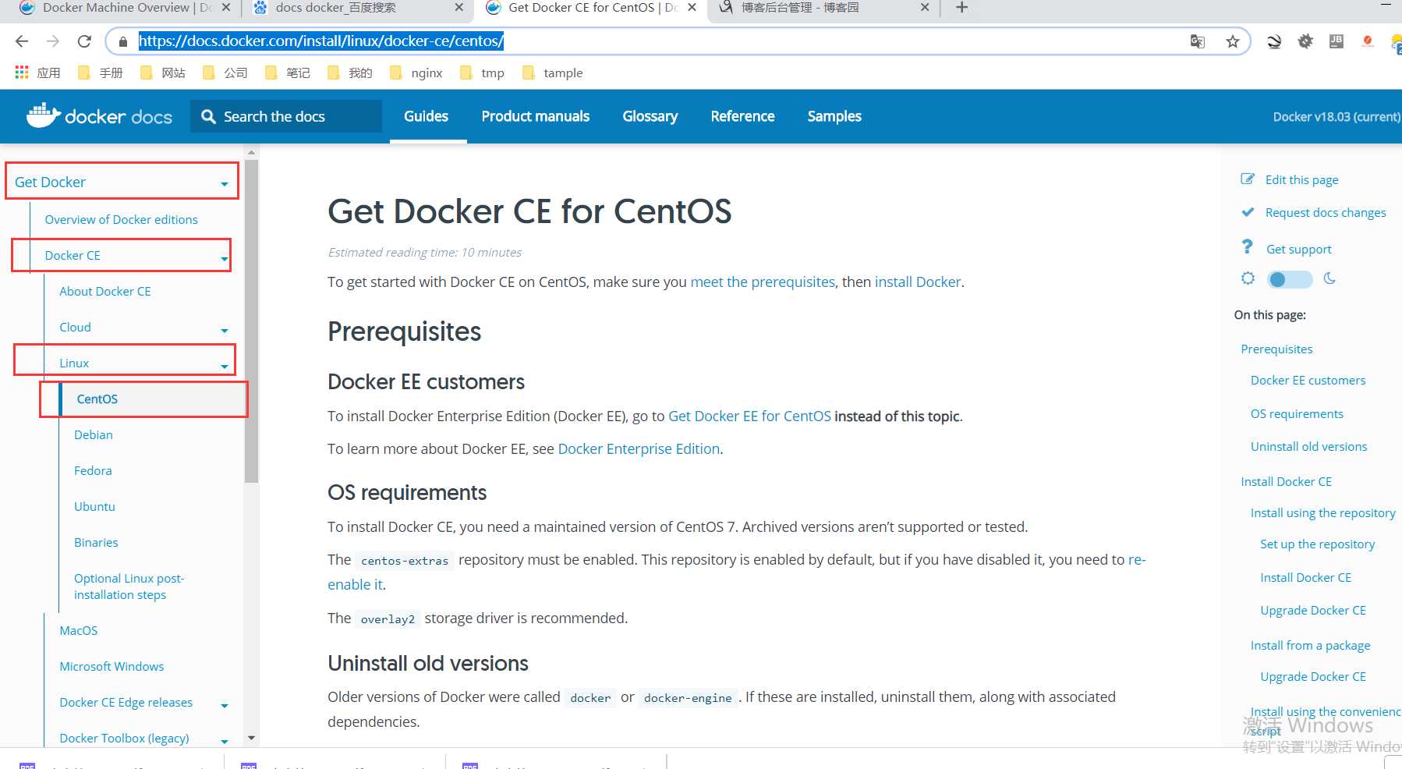Open Get Docker EE for CentOS link
The width and height of the screenshot is (1402, 769).
(749, 416)
